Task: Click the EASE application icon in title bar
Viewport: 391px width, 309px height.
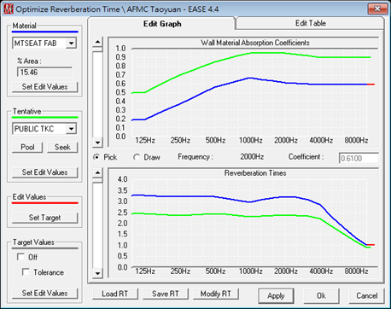Action: pyautogui.click(x=8, y=9)
